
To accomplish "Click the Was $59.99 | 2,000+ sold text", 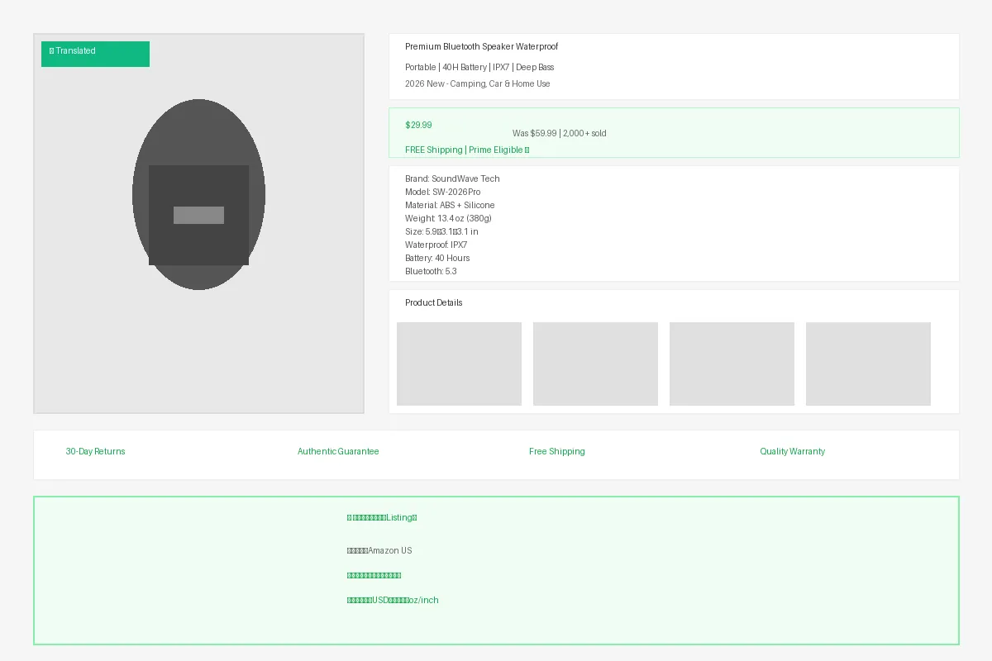I will click(x=559, y=133).
